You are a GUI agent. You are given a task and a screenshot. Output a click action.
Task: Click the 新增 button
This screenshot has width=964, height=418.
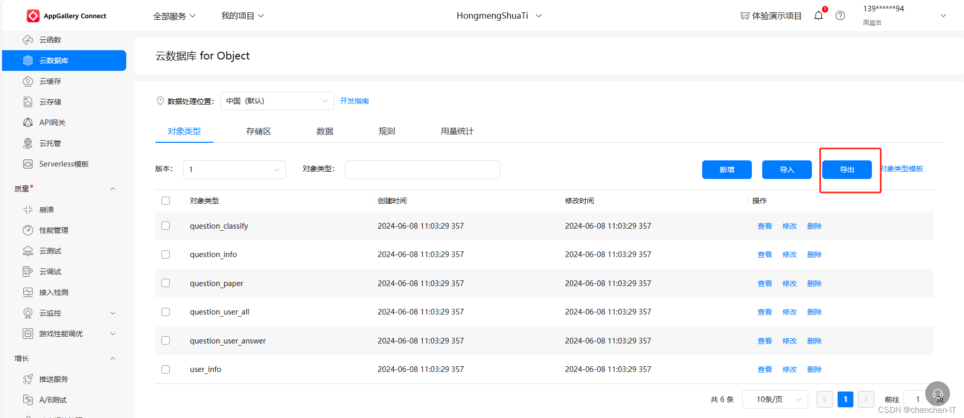(727, 170)
